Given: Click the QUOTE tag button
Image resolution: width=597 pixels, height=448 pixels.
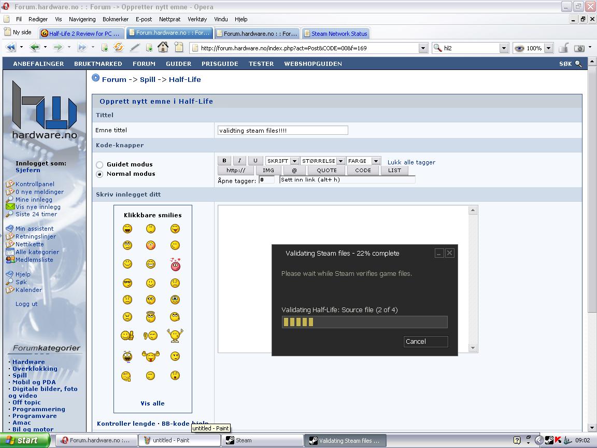Looking at the screenshot, I should click(x=326, y=170).
